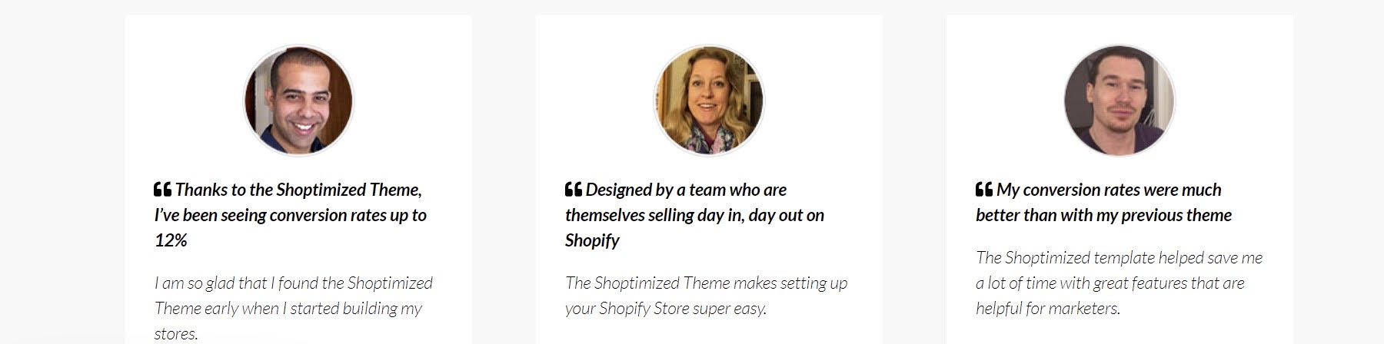Click the word 'Shopify' in middle headline

592,240
